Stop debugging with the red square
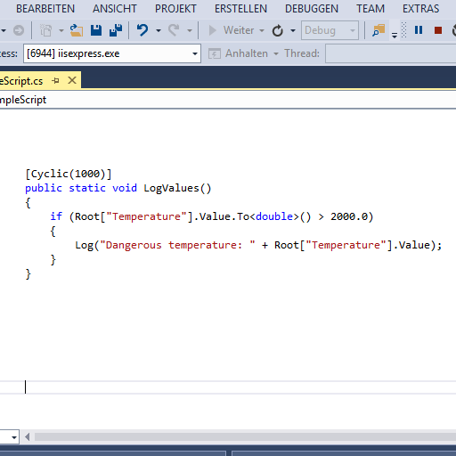 pyautogui.click(x=438, y=30)
